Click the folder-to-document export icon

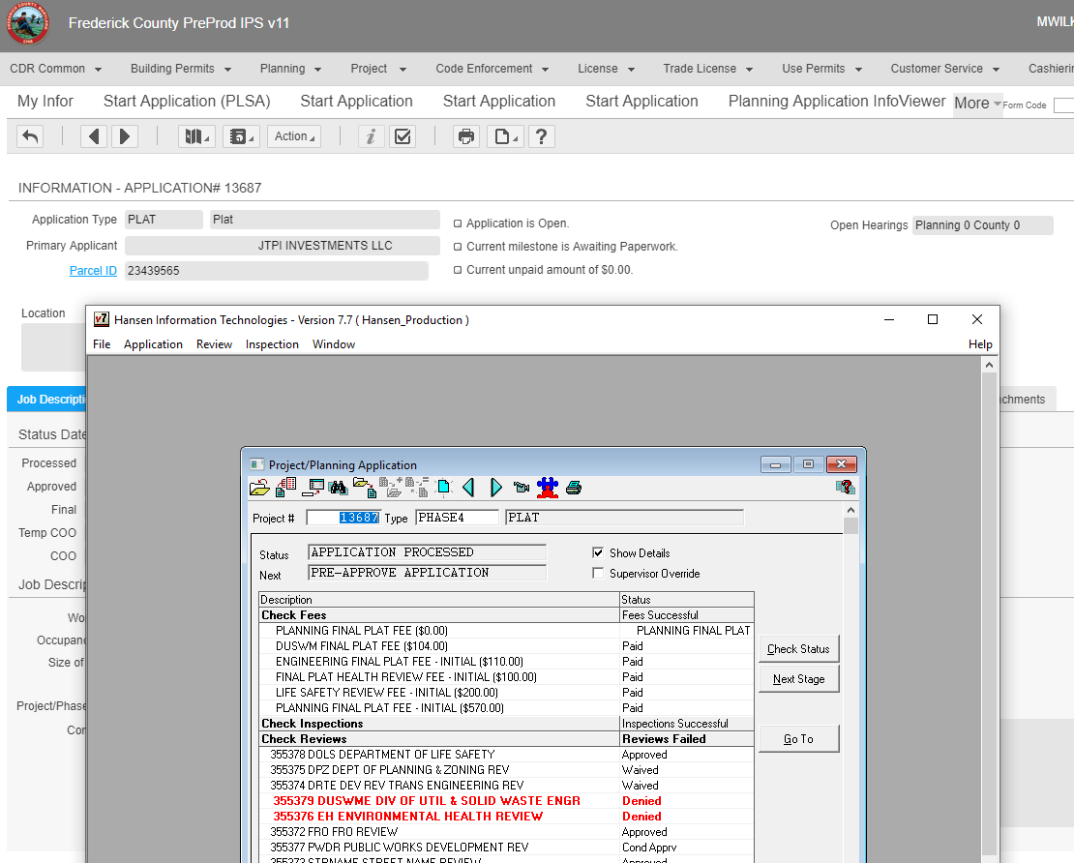[365, 488]
